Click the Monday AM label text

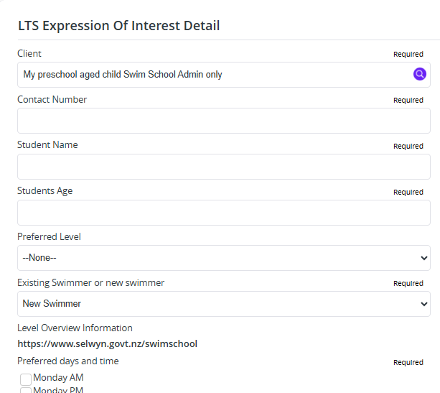[x=58, y=377]
